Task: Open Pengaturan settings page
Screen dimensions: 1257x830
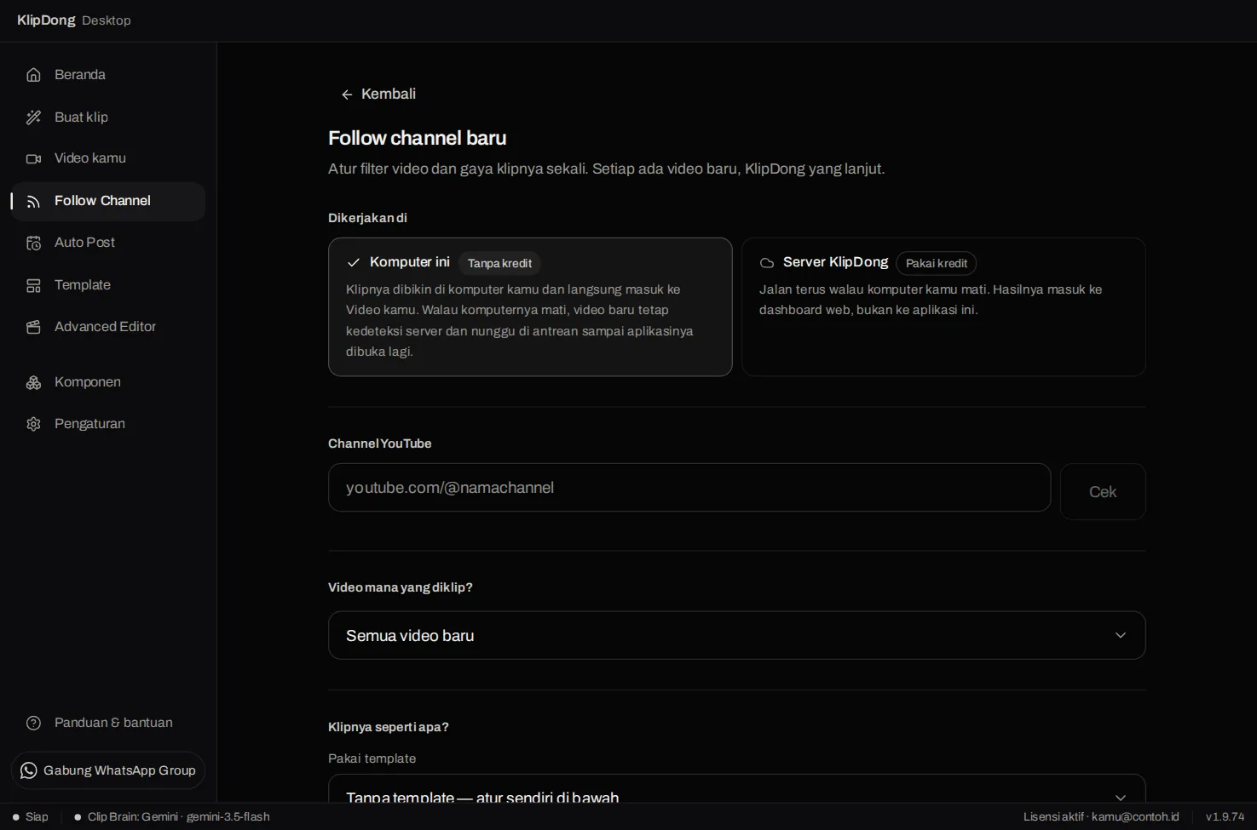Action: click(x=108, y=424)
